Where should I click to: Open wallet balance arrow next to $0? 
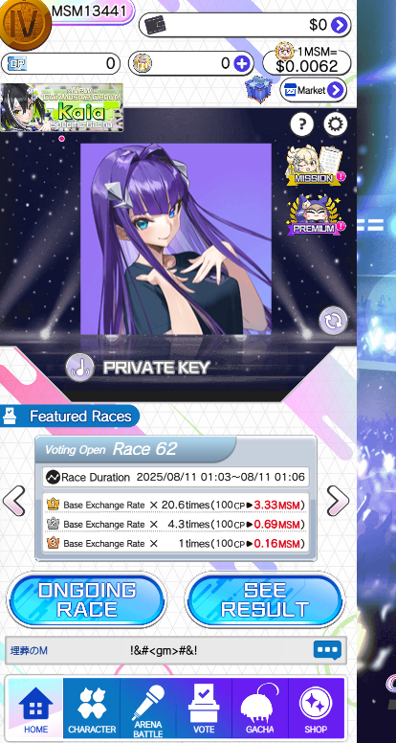coord(339,25)
